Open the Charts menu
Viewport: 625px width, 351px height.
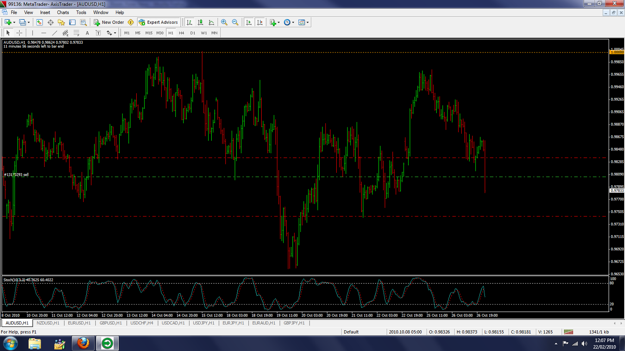pos(63,12)
